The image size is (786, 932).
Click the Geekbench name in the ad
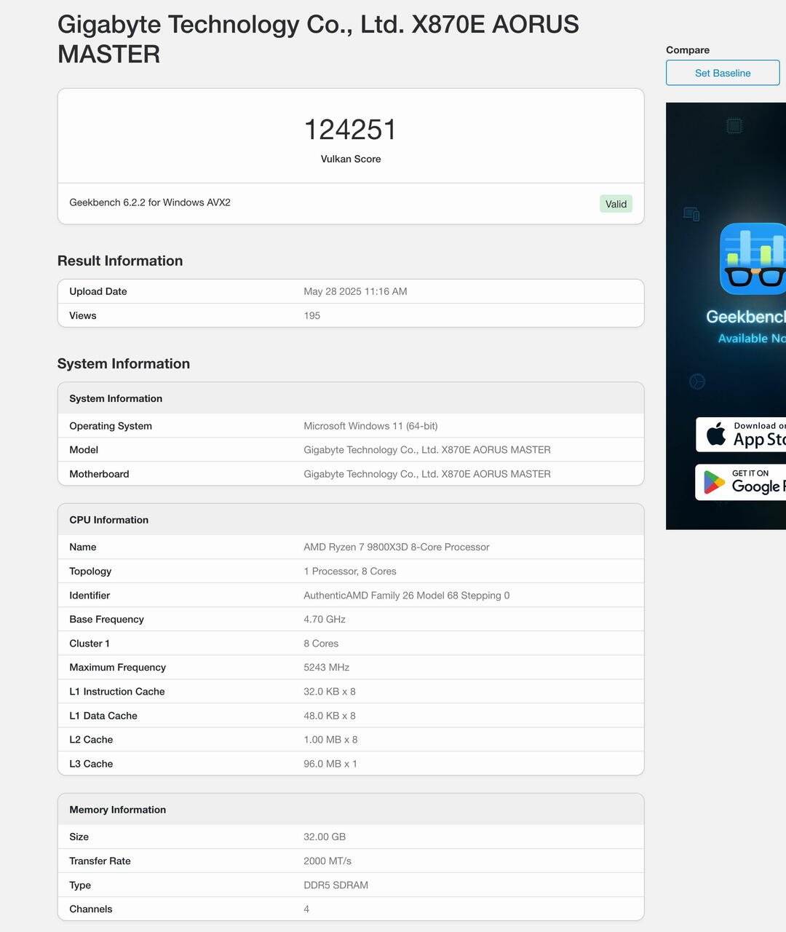pos(746,317)
